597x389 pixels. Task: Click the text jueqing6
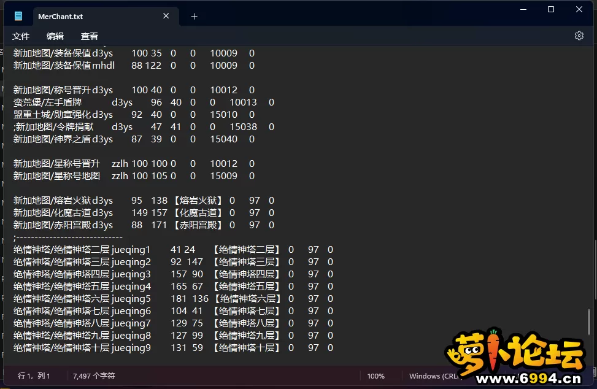point(131,311)
